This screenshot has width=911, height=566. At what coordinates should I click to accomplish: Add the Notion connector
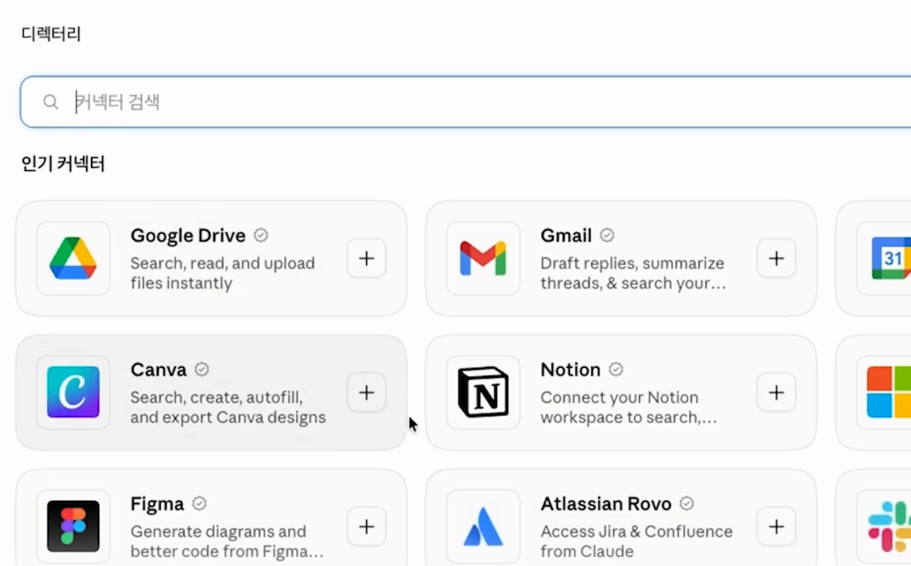(776, 393)
